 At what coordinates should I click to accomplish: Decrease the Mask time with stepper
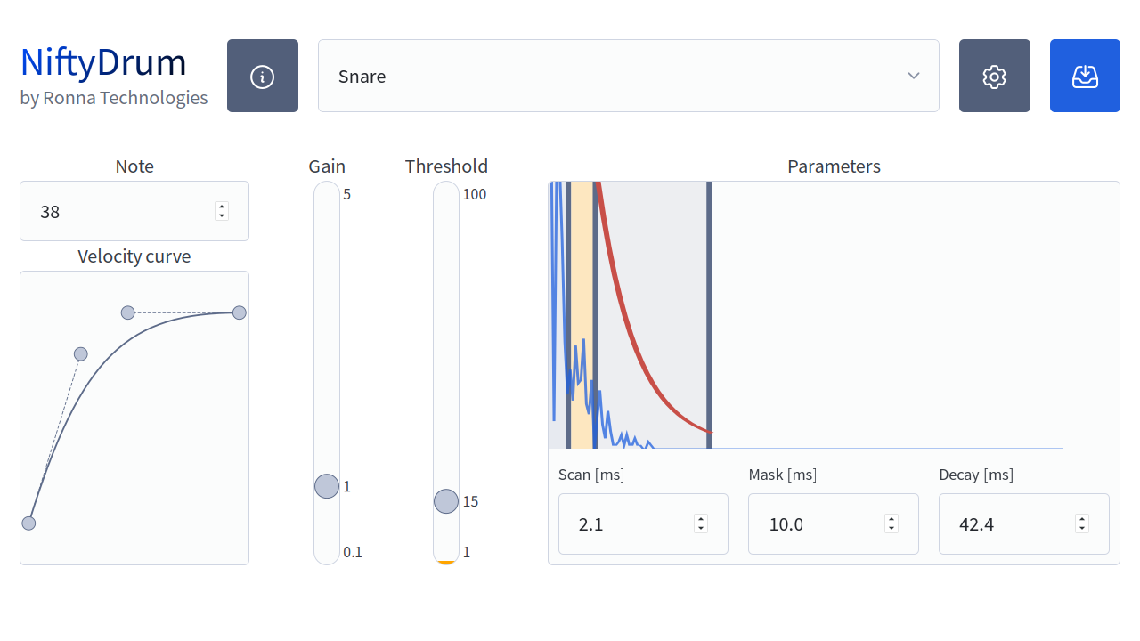click(892, 529)
